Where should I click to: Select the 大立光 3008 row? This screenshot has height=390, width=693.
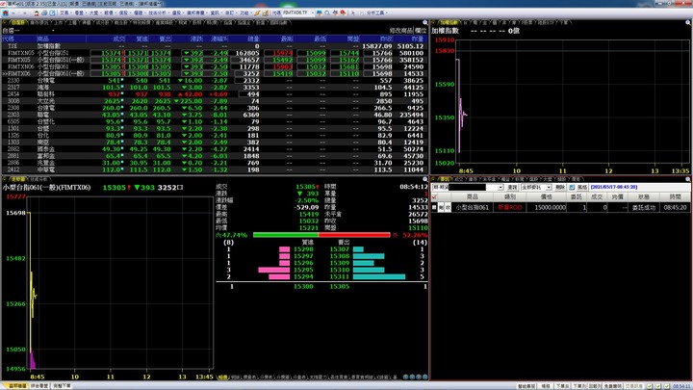tap(213, 101)
